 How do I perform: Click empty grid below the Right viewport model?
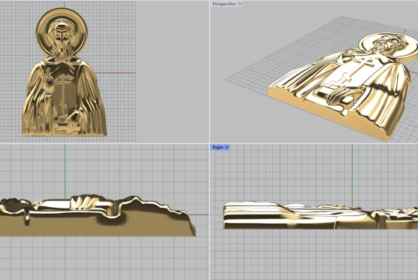(314, 254)
